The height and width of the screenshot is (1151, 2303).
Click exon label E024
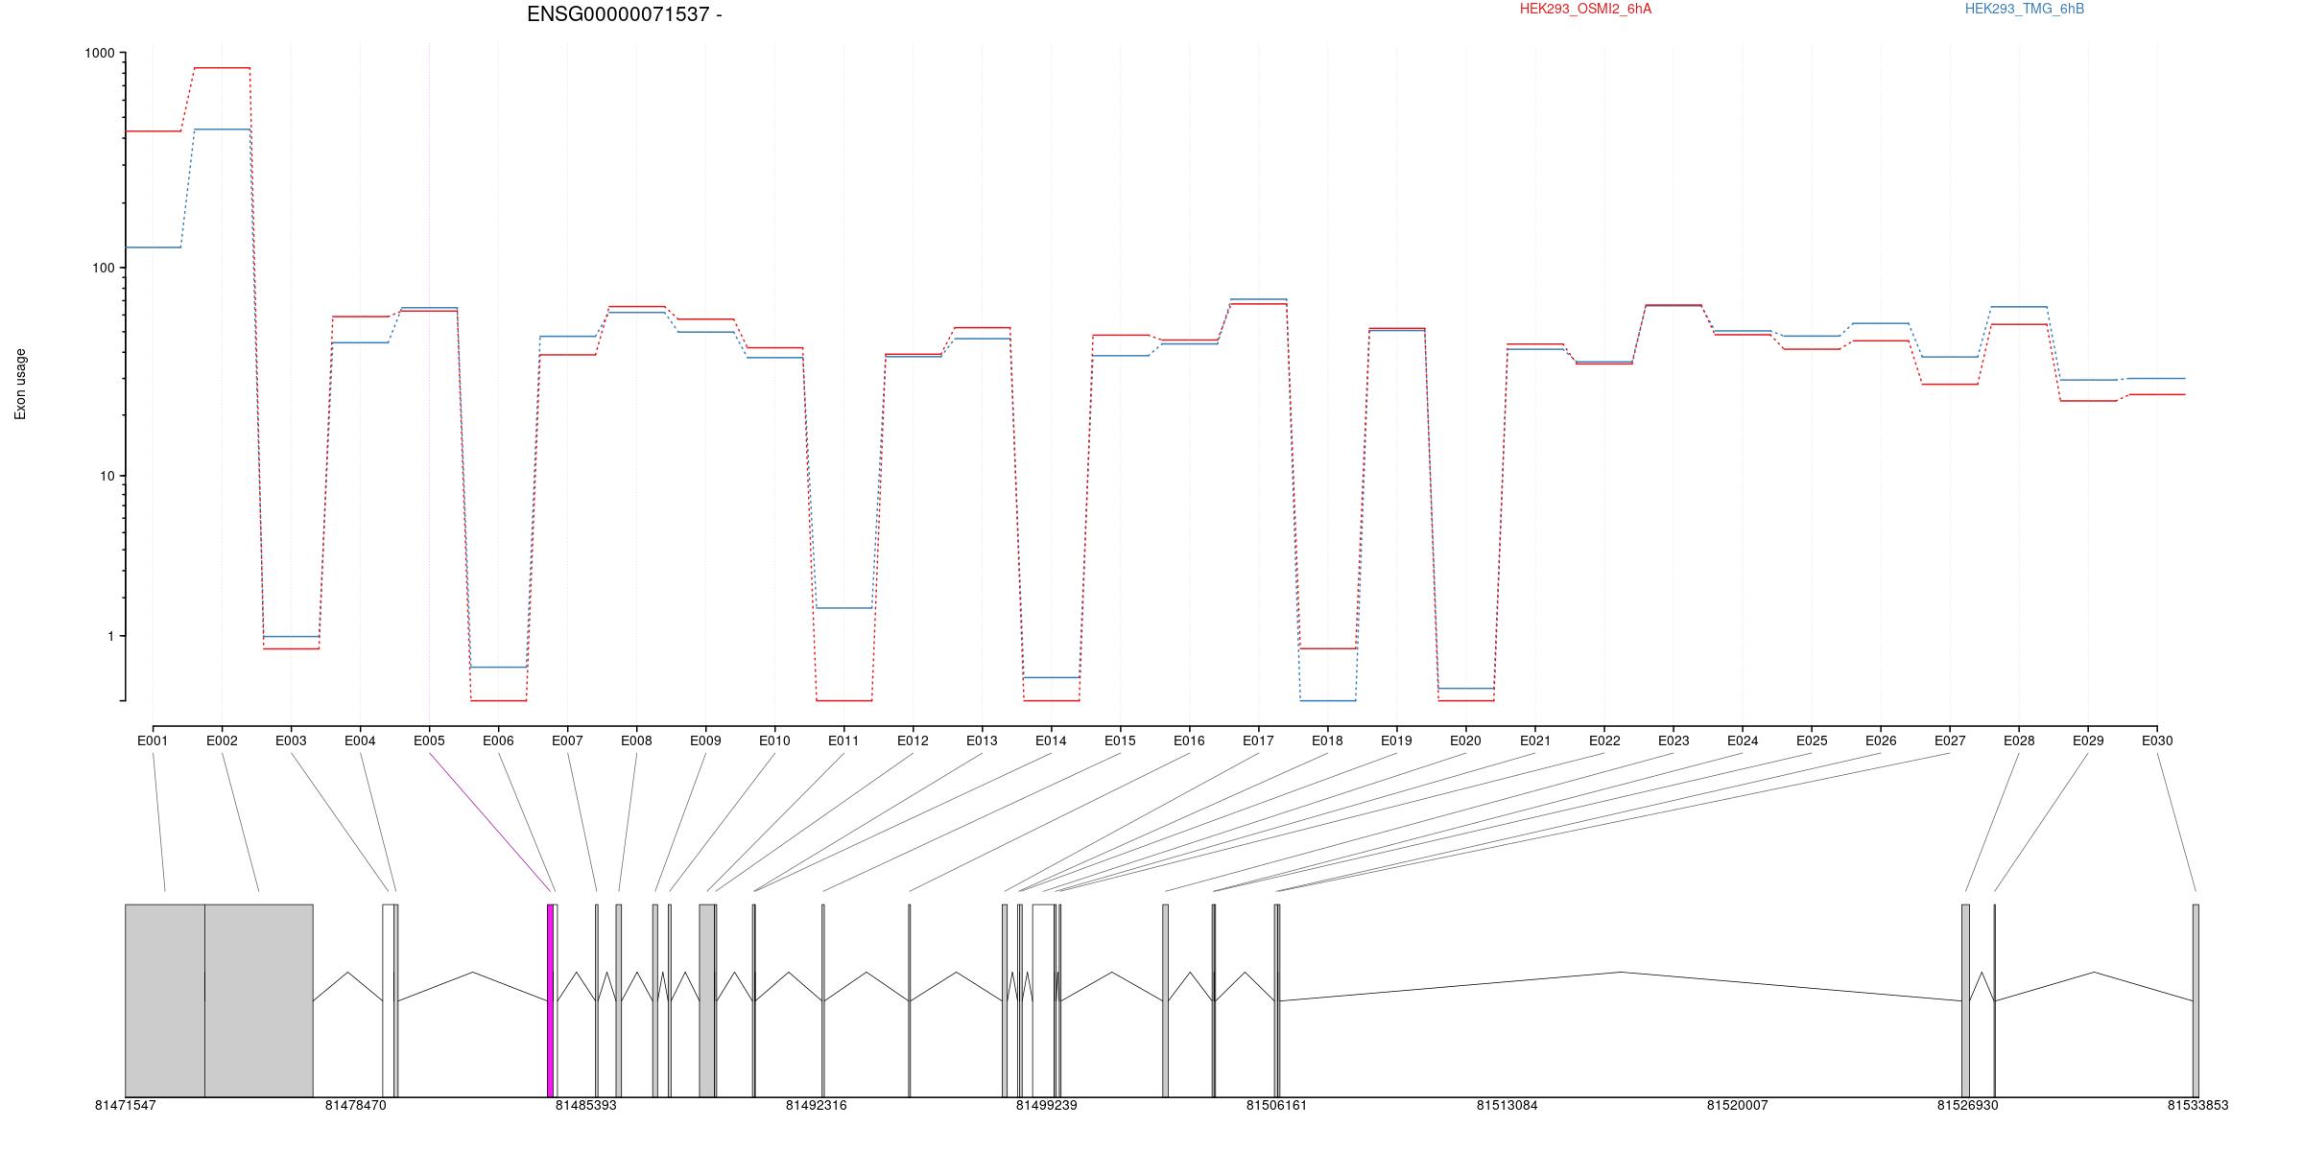1743,740
